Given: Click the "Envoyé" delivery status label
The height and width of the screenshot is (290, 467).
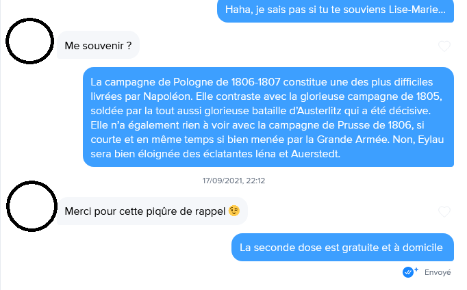Looking at the screenshot, I should [438, 272].
